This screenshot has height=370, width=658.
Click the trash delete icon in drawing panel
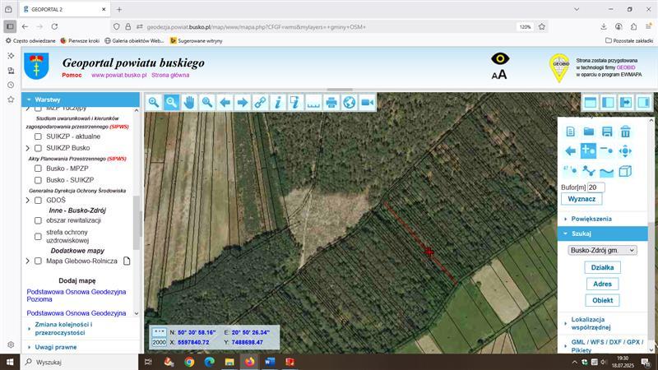click(625, 131)
